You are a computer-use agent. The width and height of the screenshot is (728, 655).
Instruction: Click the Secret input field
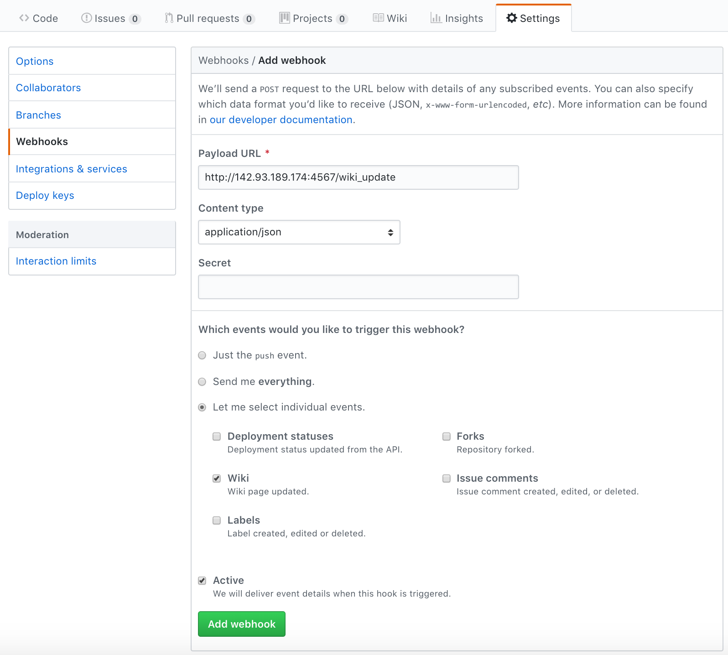click(x=358, y=287)
